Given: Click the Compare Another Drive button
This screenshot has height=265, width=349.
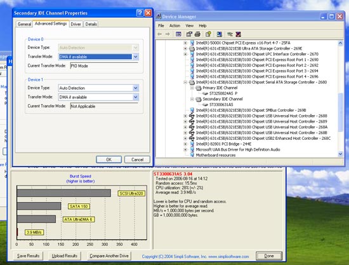Looking at the screenshot, I should (109, 256).
